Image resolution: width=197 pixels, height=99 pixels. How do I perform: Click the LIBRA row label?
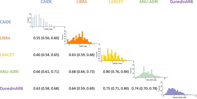(5, 38)
